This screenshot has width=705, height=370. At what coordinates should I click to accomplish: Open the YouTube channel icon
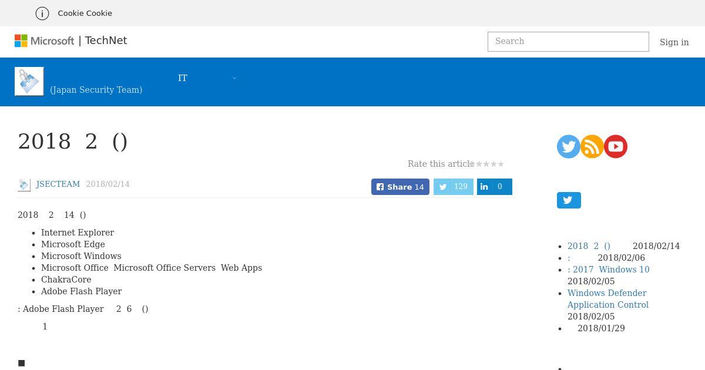pyautogui.click(x=616, y=146)
